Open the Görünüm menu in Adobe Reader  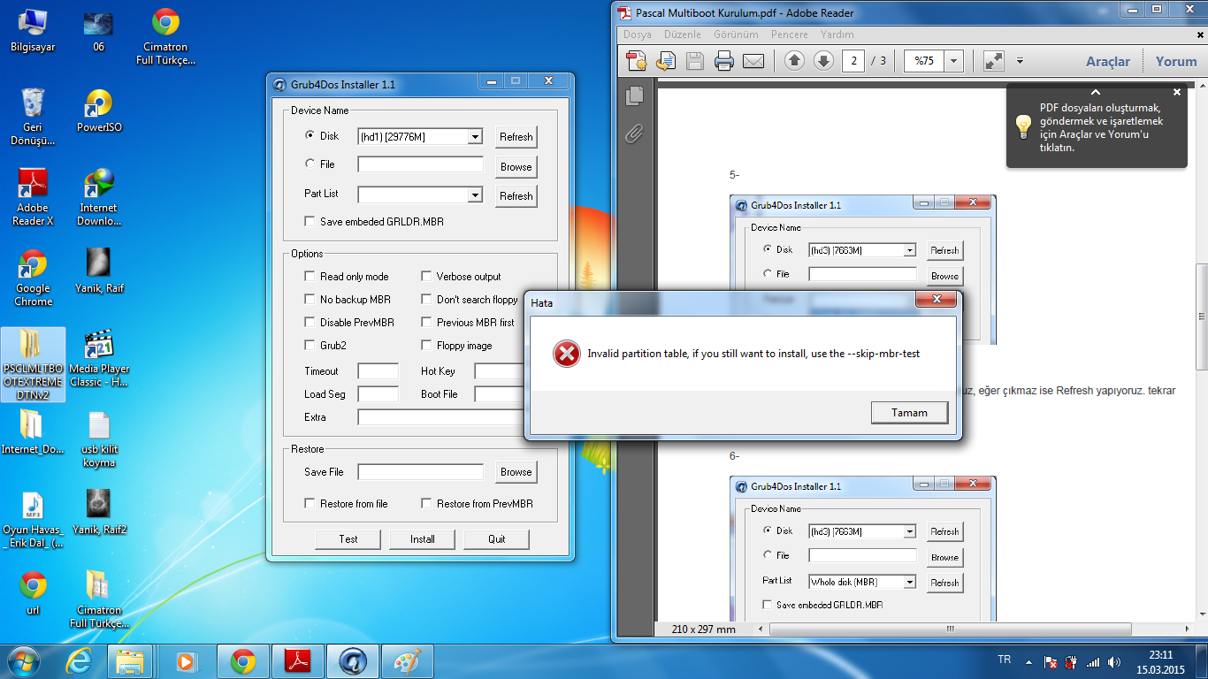point(736,34)
